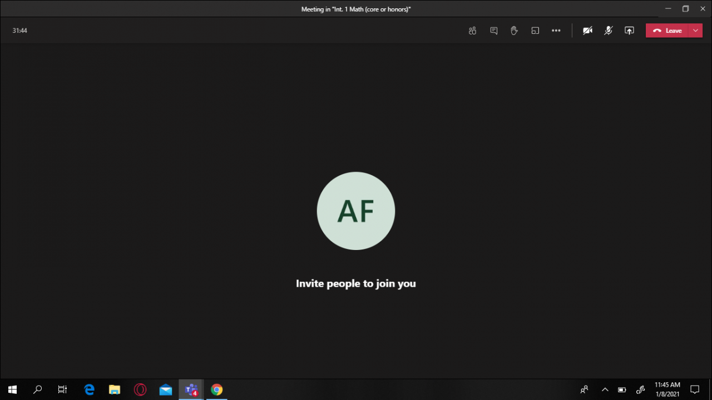
Task: Expand the Leave options dropdown arrow
Action: (695, 31)
